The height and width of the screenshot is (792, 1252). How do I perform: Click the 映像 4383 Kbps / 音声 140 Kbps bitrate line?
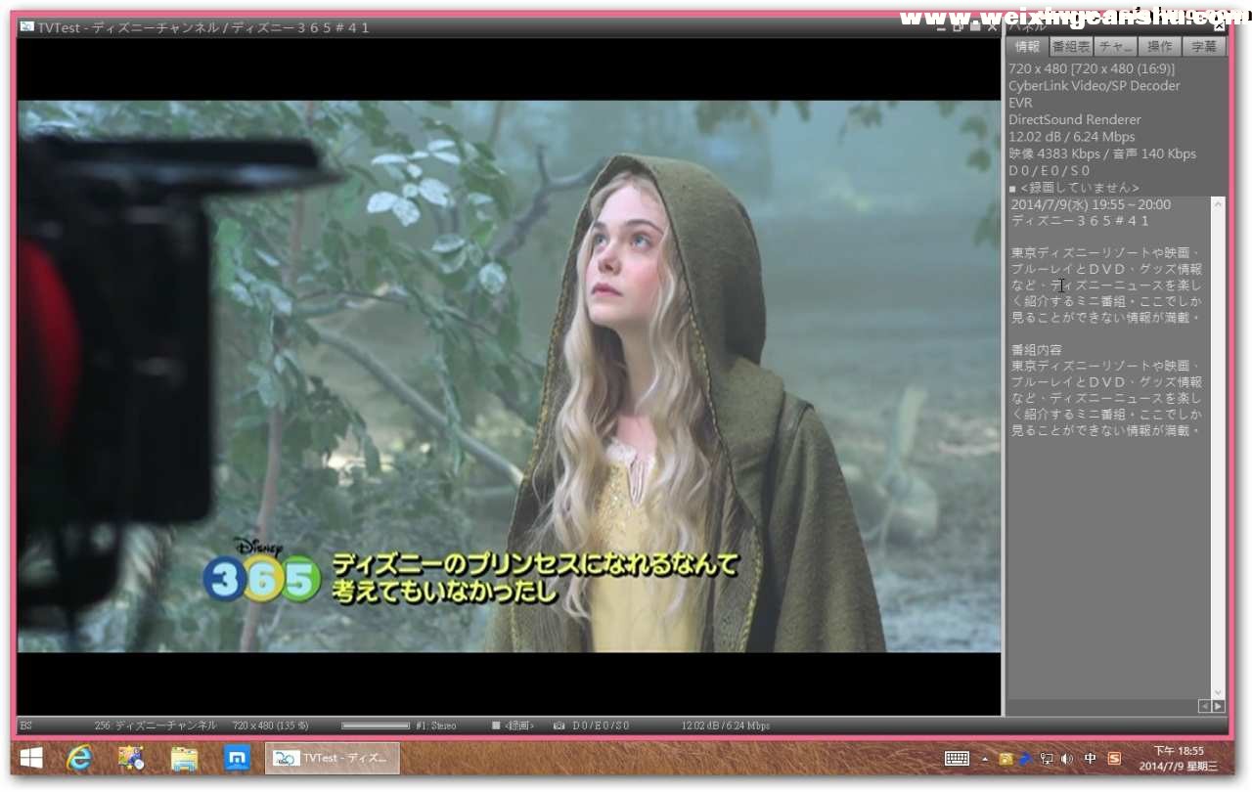click(1102, 154)
